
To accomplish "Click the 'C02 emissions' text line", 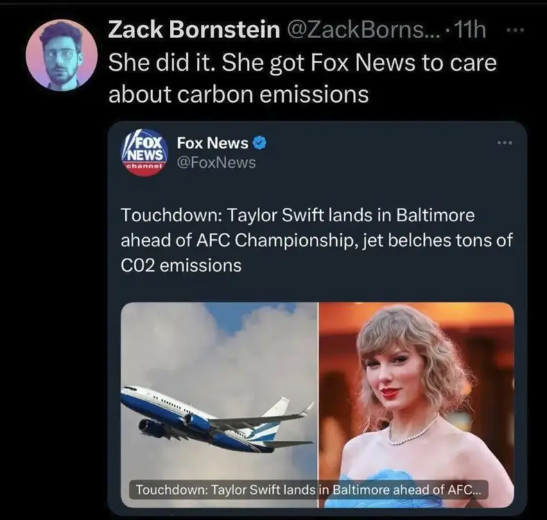I will (x=182, y=265).
